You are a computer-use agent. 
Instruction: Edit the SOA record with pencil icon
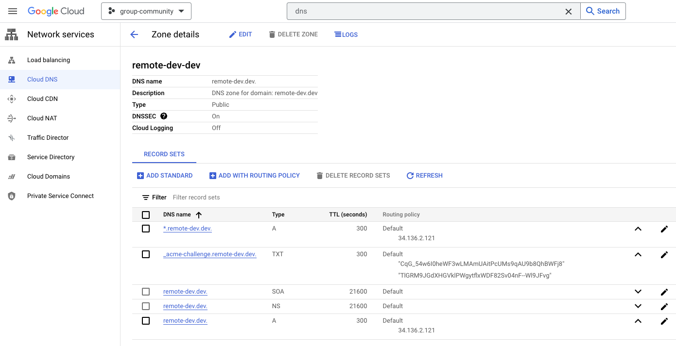[664, 292]
